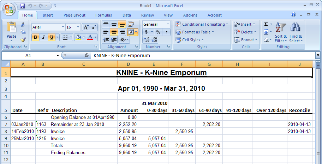Image resolution: width=322 pixels, height=164 pixels.
Task: Expand the General number format dropdown
Action: point(168,24)
